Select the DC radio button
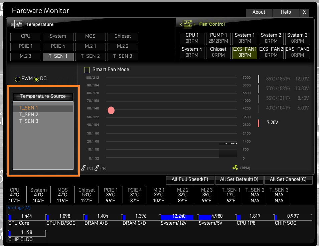This screenshot has height=246, width=319. point(36,79)
